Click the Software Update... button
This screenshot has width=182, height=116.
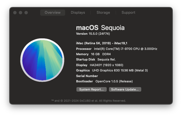click(x=125, y=89)
